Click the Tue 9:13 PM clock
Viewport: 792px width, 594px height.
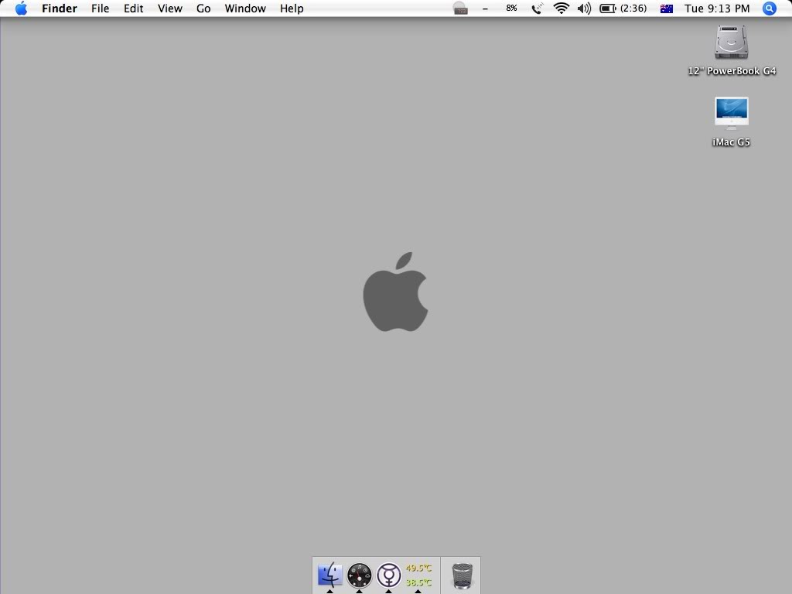coord(717,9)
